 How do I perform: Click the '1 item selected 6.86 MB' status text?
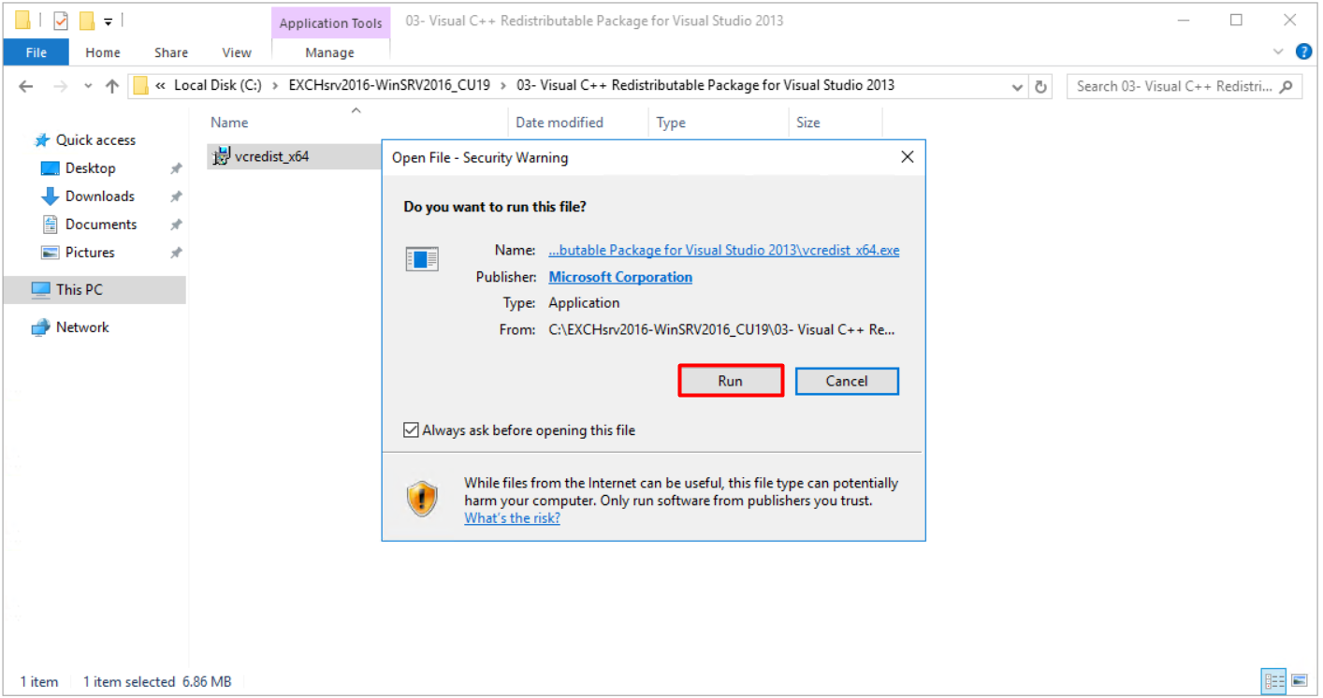click(x=157, y=681)
